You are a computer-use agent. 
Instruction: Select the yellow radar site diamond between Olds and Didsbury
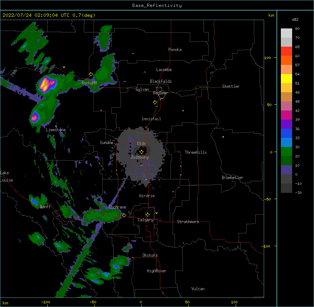tap(141, 152)
